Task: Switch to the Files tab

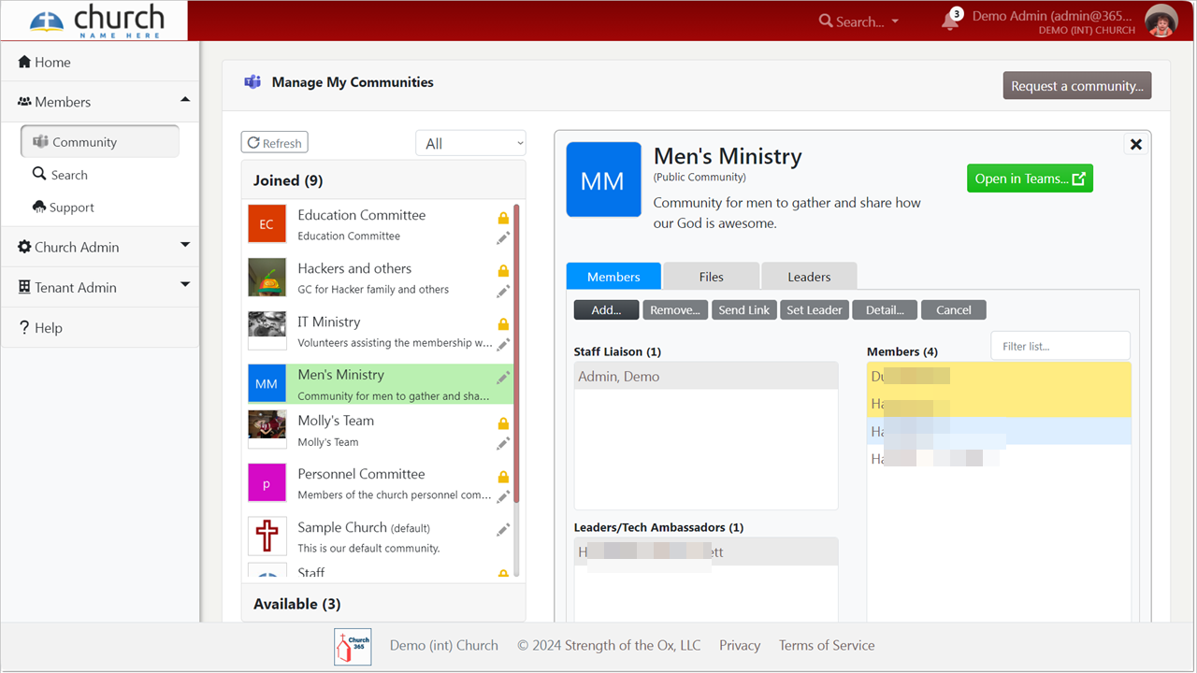Action: coord(711,276)
